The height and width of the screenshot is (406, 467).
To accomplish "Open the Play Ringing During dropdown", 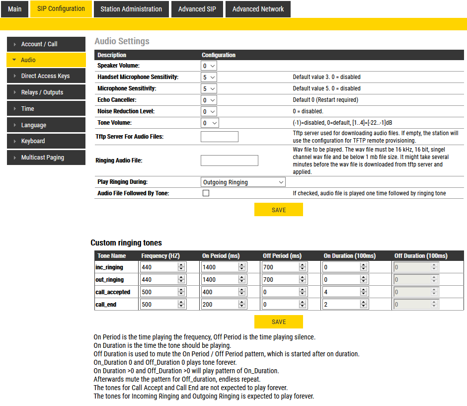I will click(243, 182).
